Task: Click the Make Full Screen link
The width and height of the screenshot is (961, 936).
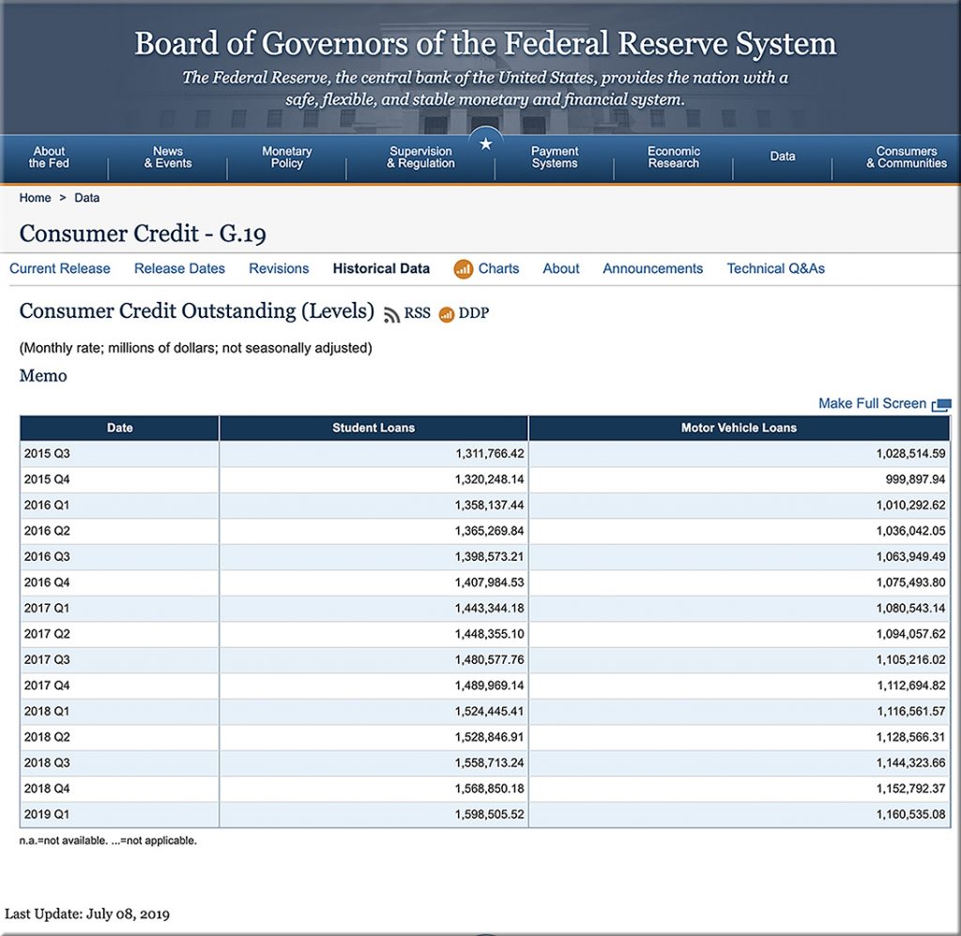Action: tap(872, 403)
